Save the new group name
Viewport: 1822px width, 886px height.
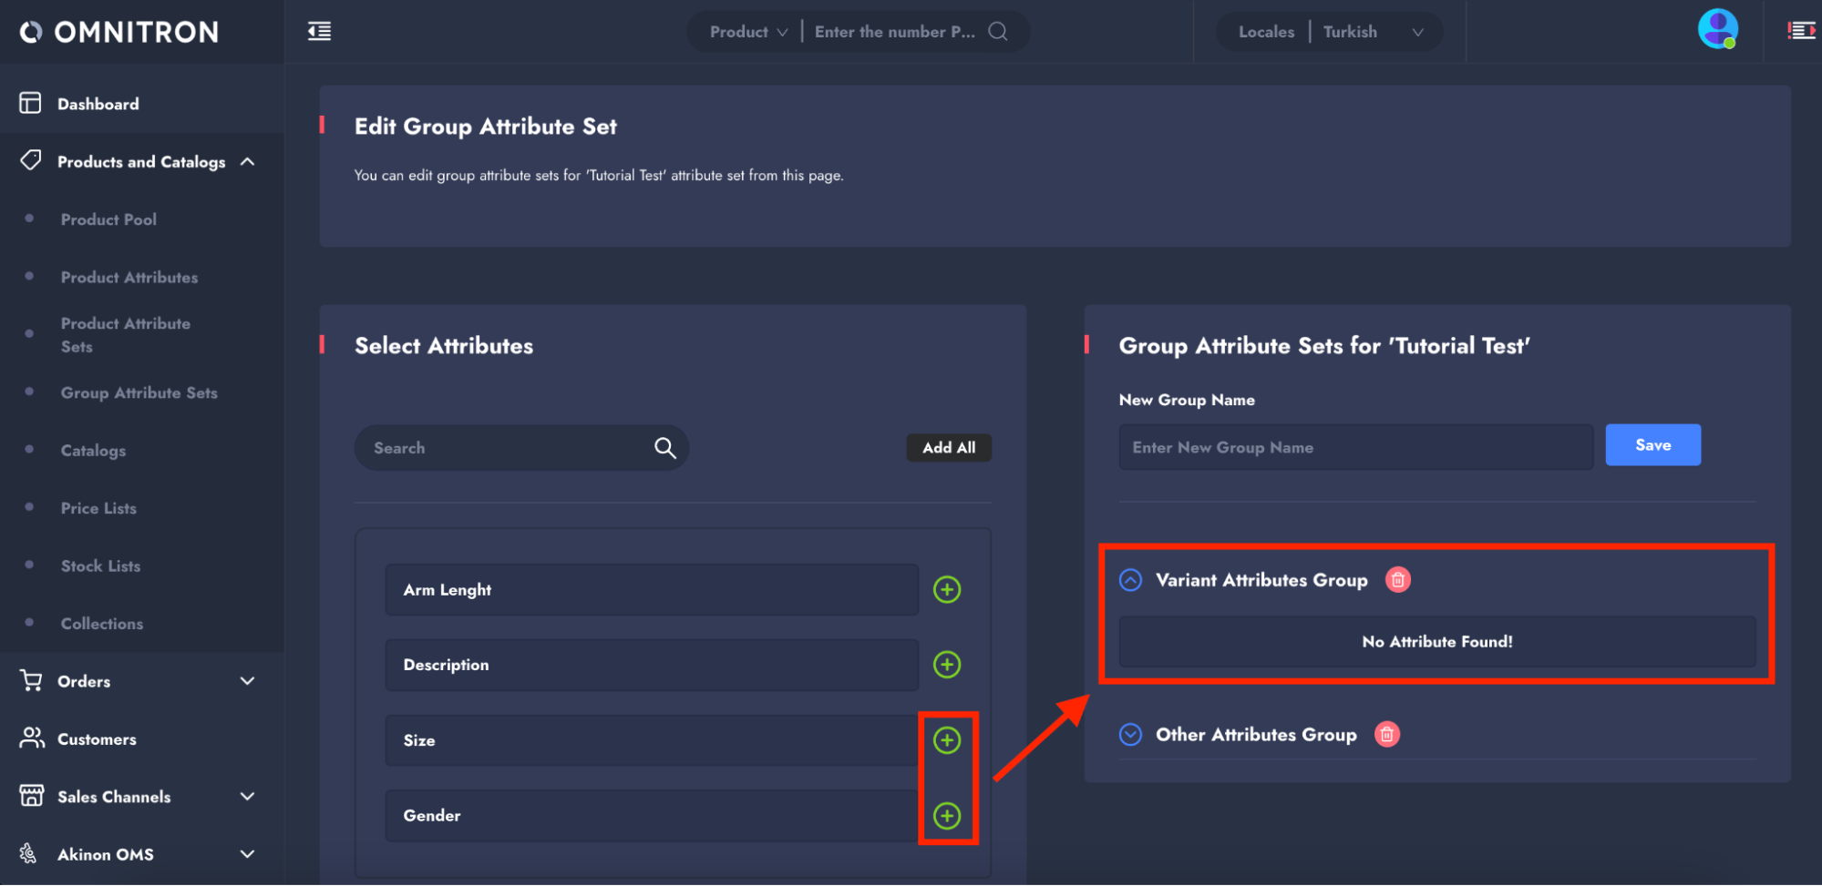1652,445
